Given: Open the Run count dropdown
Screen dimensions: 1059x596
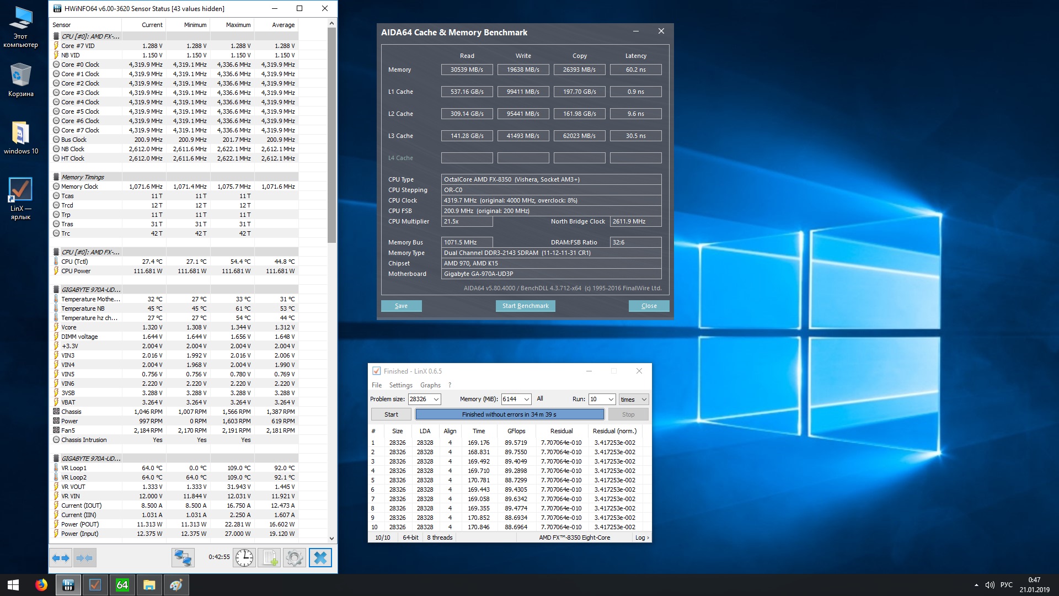Looking at the screenshot, I should (x=611, y=399).
